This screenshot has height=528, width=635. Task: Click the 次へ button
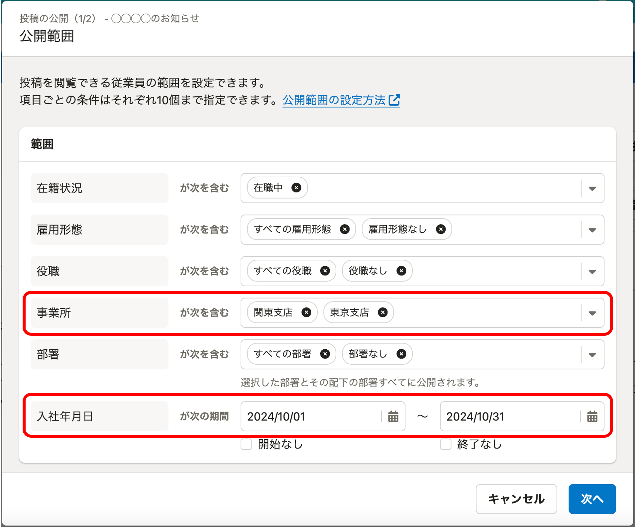coord(592,499)
